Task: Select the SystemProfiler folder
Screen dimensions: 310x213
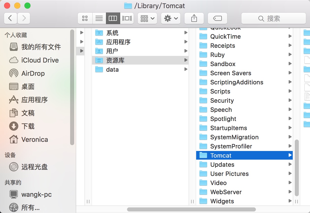Action: point(244,146)
